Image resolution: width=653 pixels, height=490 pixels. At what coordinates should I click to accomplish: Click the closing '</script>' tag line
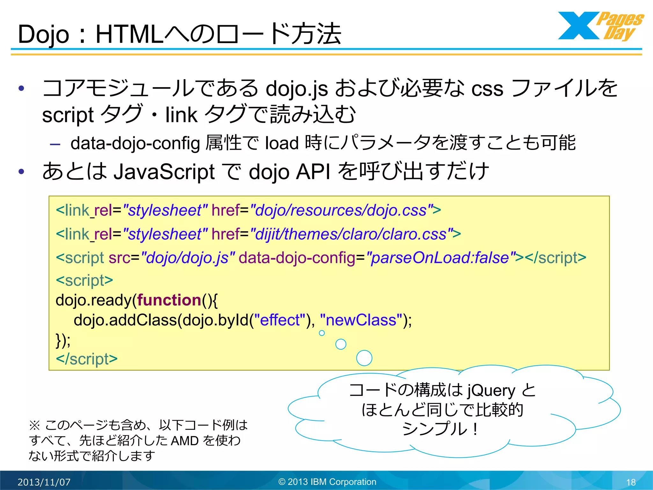87,359
